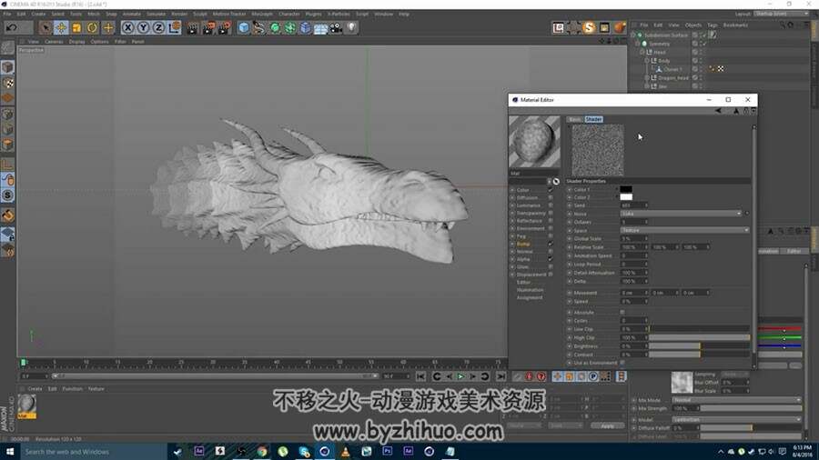Click the orange S plugin icon
This screenshot has height=460, width=819.
point(589,27)
